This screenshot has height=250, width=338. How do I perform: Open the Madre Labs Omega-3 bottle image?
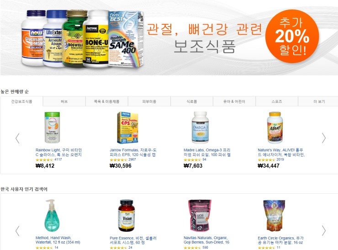[200, 128]
